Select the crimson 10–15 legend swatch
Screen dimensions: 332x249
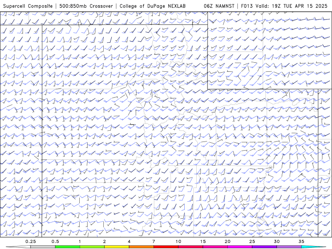point(190,247)
